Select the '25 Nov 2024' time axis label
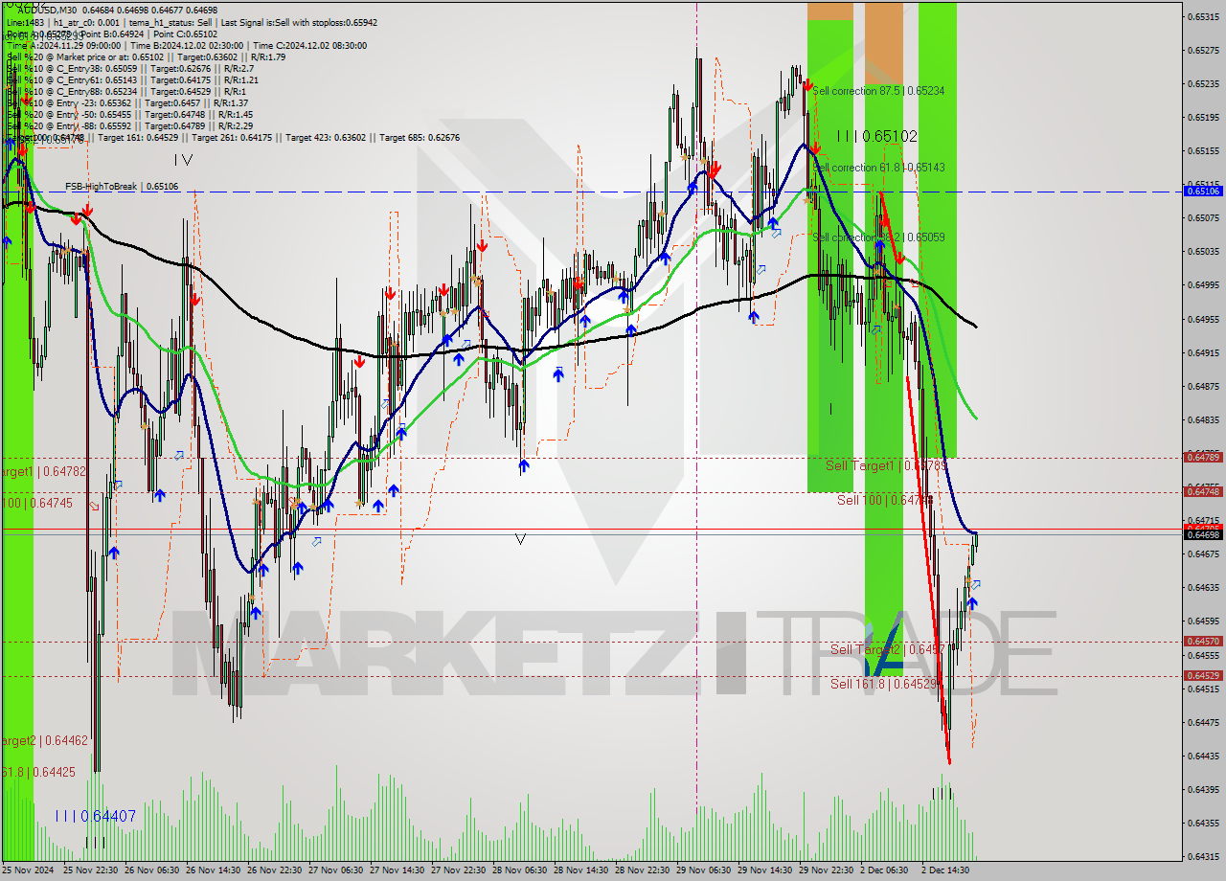Viewport: 1226px width, 881px height. (29, 870)
